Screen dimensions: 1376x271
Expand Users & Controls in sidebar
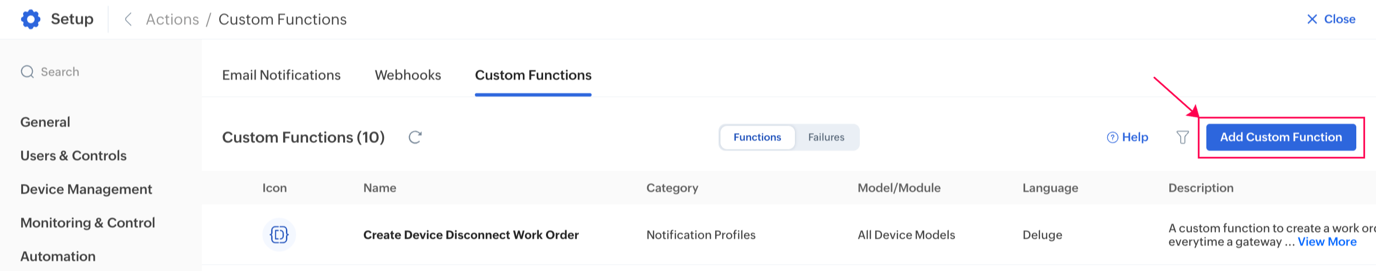(x=74, y=156)
